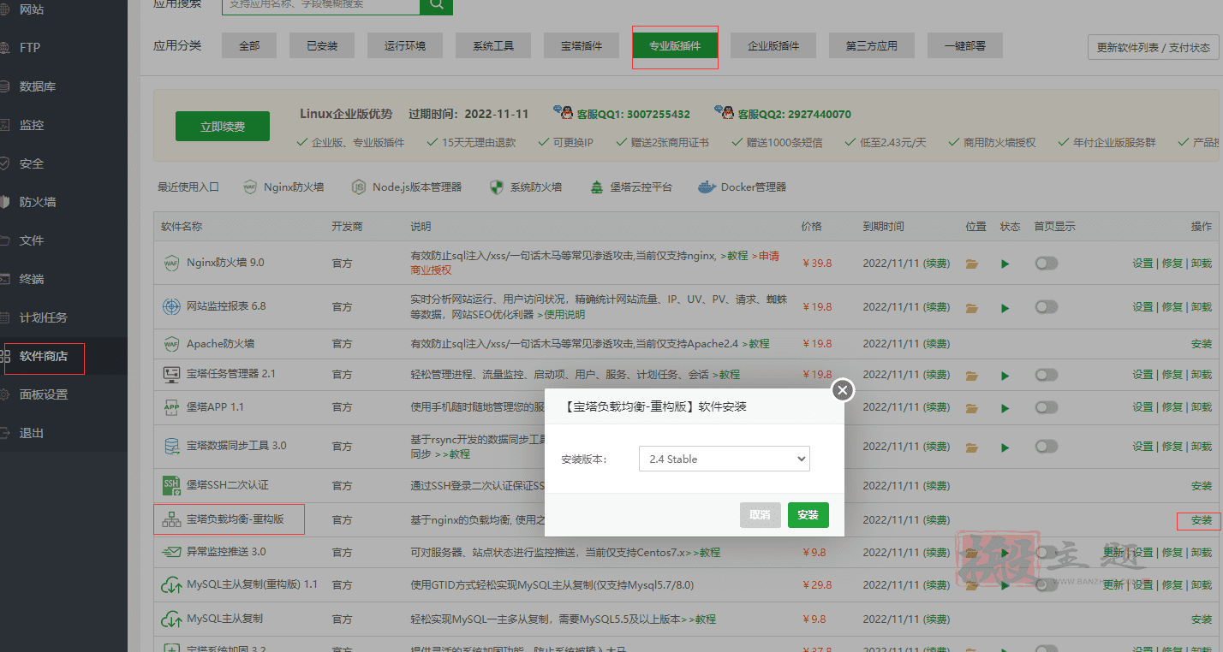Click the MySQL主从复制(重构版) 1.1 row icon
The height and width of the screenshot is (652, 1223).
[170, 585]
